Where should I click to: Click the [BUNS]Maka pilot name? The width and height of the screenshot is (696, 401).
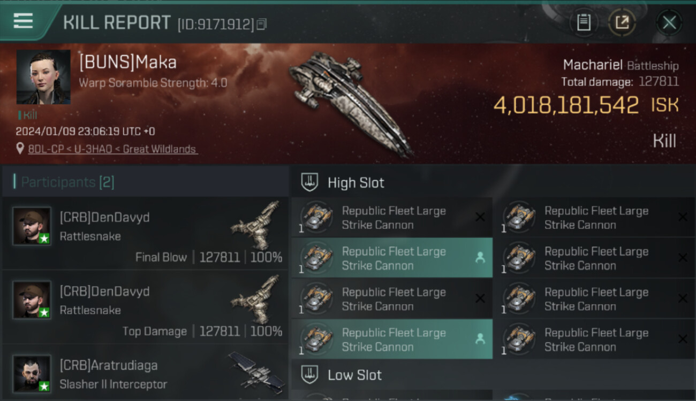pos(128,63)
